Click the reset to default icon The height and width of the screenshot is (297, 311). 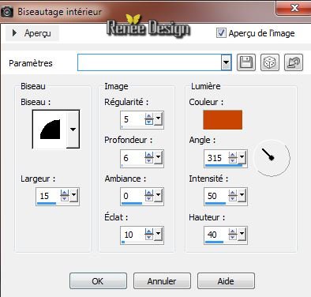(x=294, y=62)
